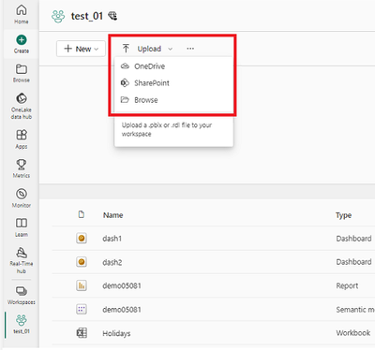The image size is (375, 350).
Task: Click the SharePoint logo icon
Action: [x=125, y=83]
